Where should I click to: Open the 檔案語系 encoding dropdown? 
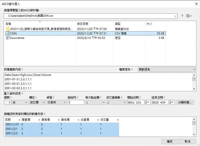click(167, 69)
